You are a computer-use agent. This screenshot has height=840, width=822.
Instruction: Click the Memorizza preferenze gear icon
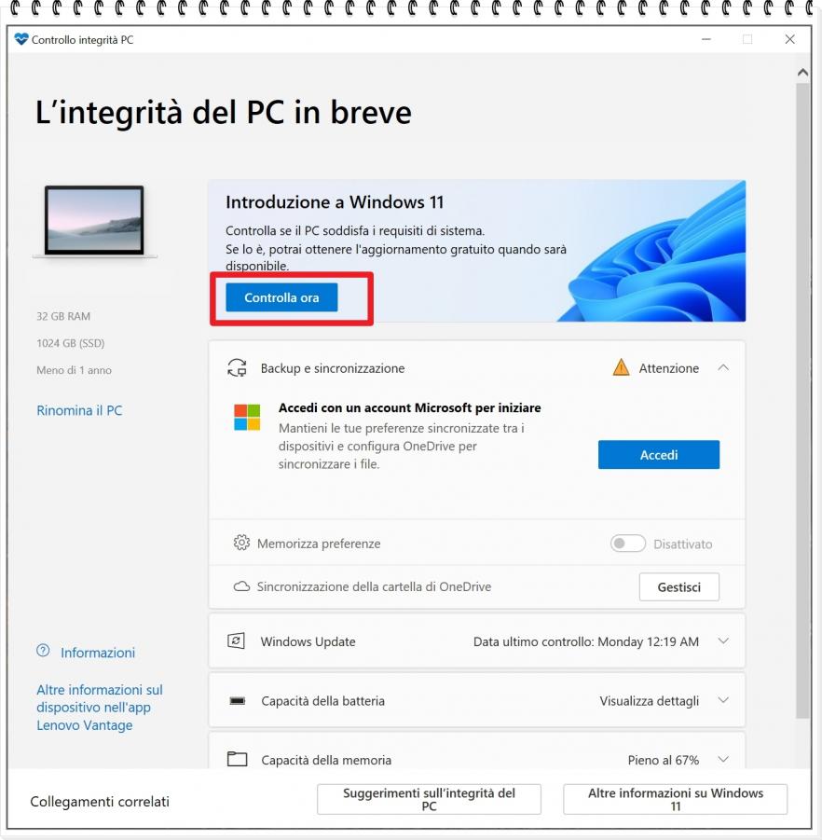click(241, 544)
